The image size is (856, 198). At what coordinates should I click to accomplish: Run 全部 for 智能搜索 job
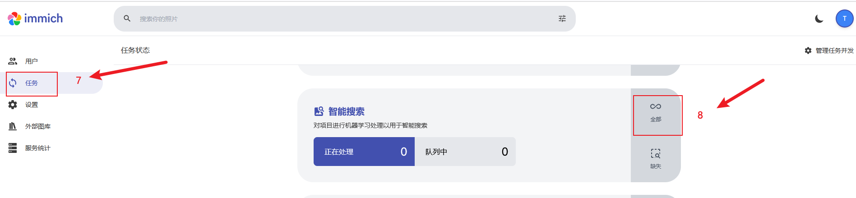[656, 112]
